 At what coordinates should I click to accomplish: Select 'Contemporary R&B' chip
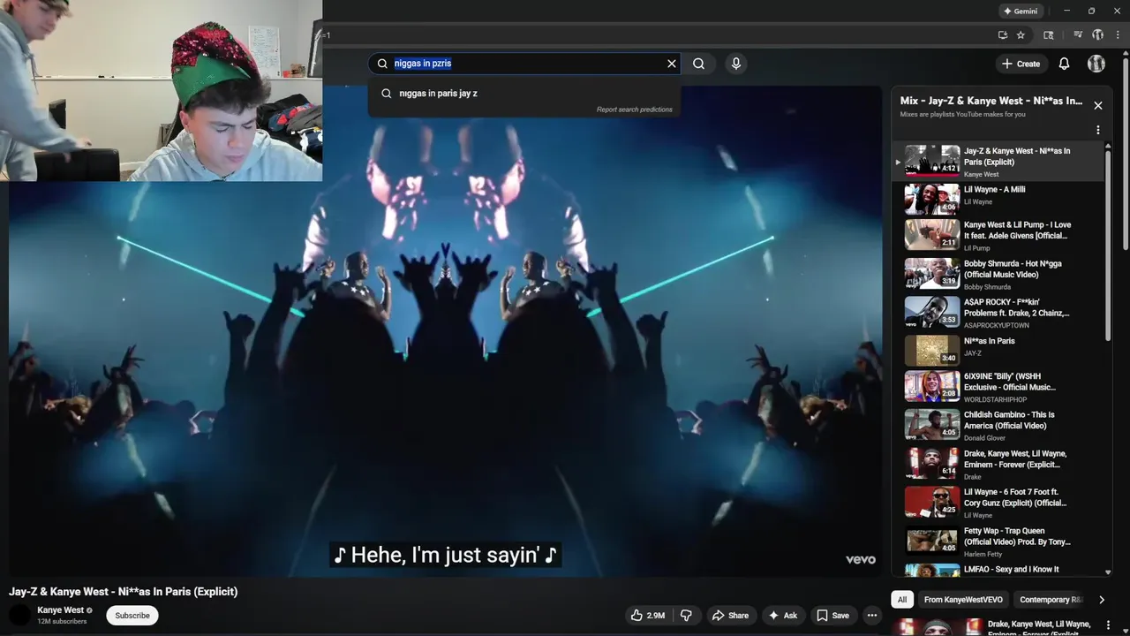1050,600
